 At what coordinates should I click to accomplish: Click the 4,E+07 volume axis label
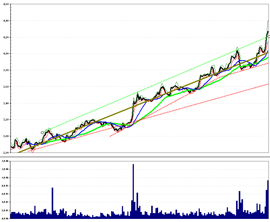tap(5, 202)
